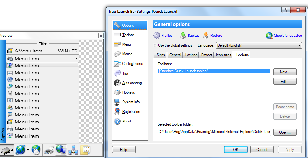Open Auto-sensing settings in the sidebar
308x158 pixels.
coord(132,83)
